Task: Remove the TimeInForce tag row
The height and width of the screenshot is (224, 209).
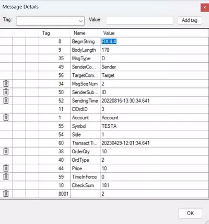Action: (x=6, y=176)
